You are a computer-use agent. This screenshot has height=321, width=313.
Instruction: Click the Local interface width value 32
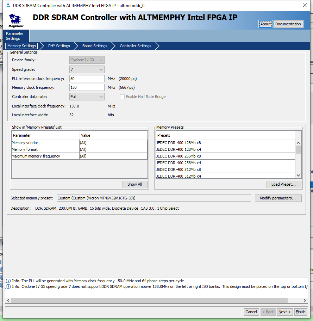(x=71, y=115)
